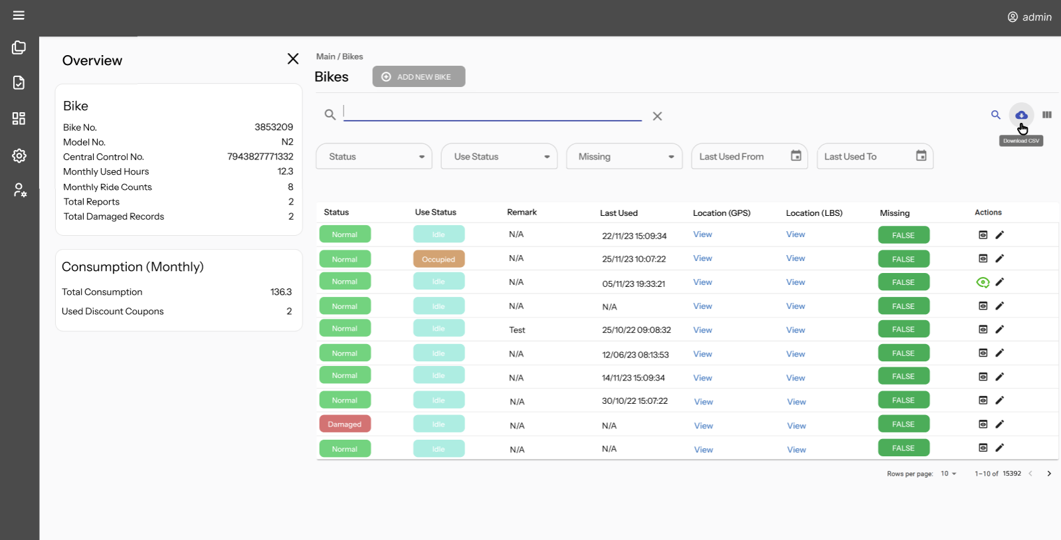
Task: Edit the Occupied bike row
Action: pyautogui.click(x=1000, y=258)
